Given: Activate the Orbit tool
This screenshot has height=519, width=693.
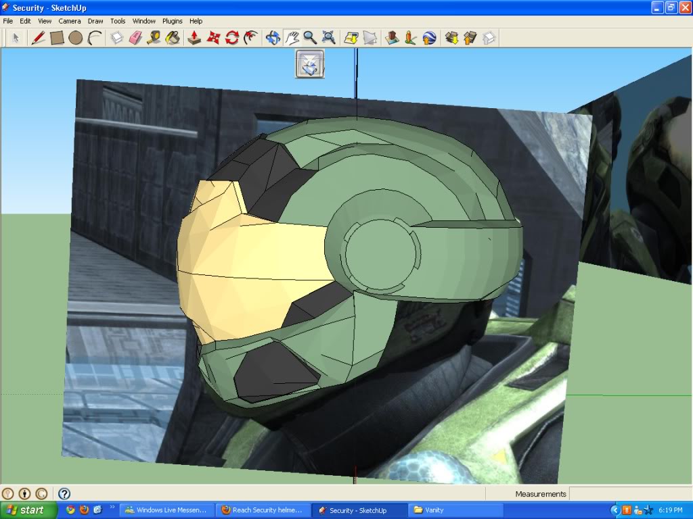Looking at the screenshot, I should [x=273, y=38].
